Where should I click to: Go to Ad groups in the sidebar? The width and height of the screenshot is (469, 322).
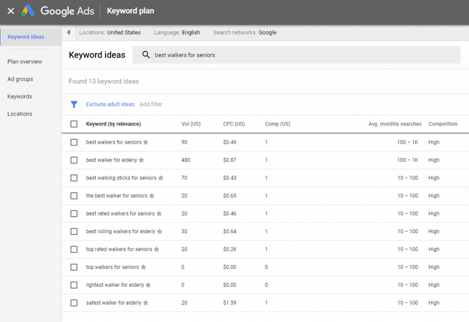point(20,79)
